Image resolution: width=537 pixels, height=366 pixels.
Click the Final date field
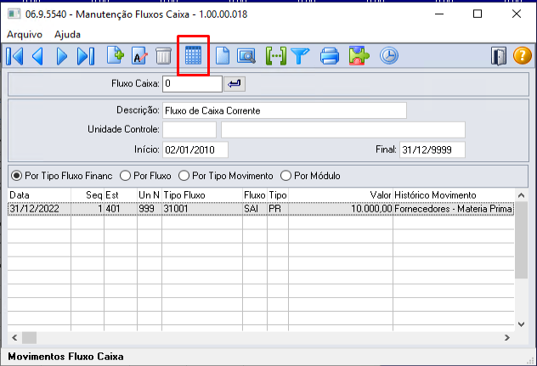pyautogui.click(x=432, y=149)
